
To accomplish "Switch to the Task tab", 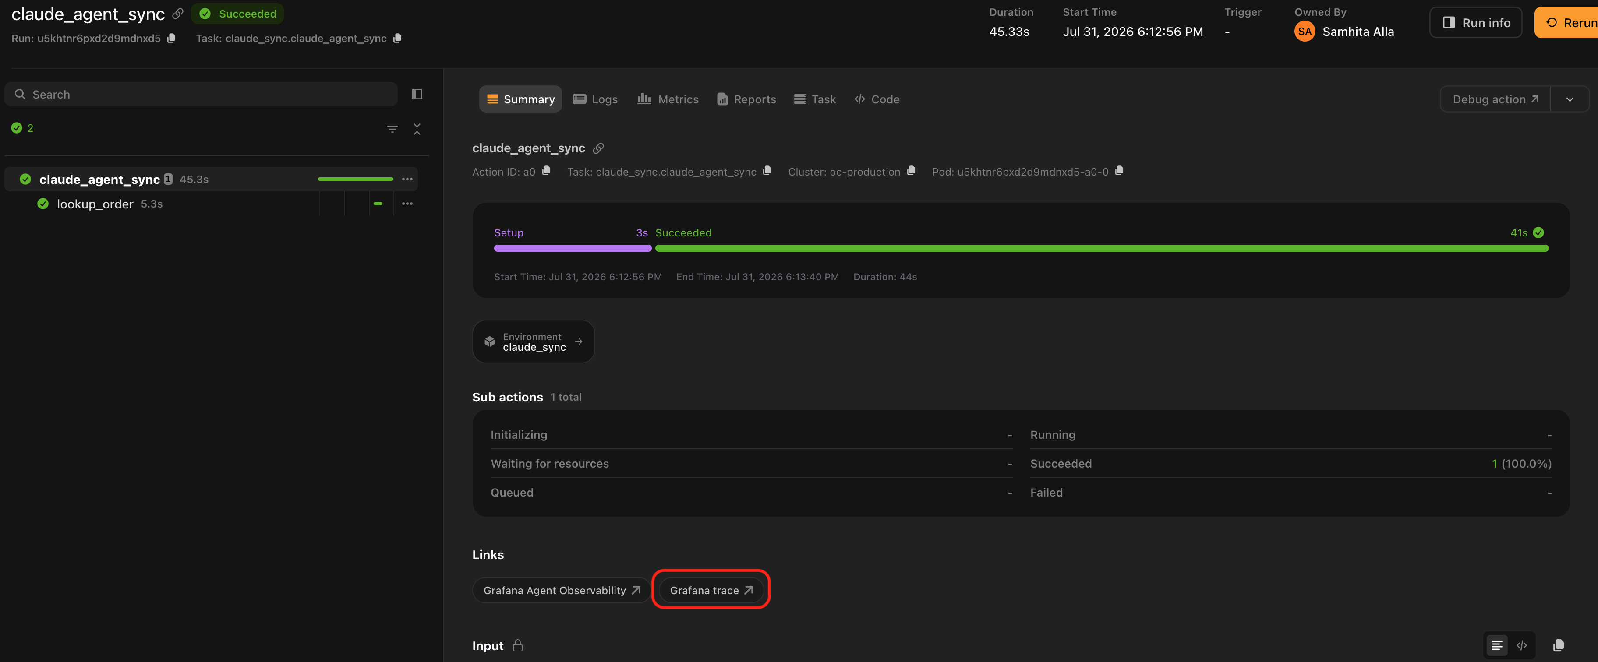I will (x=814, y=99).
